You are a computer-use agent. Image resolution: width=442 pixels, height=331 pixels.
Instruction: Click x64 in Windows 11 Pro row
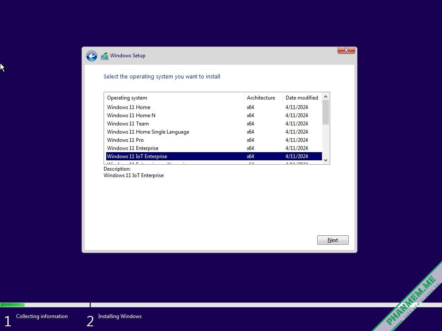[x=250, y=140]
